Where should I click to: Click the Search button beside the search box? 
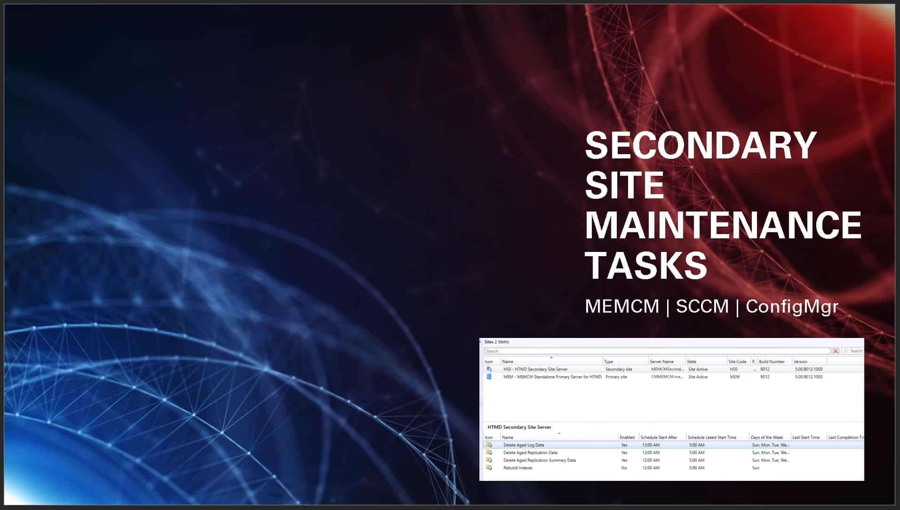pos(853,351)
